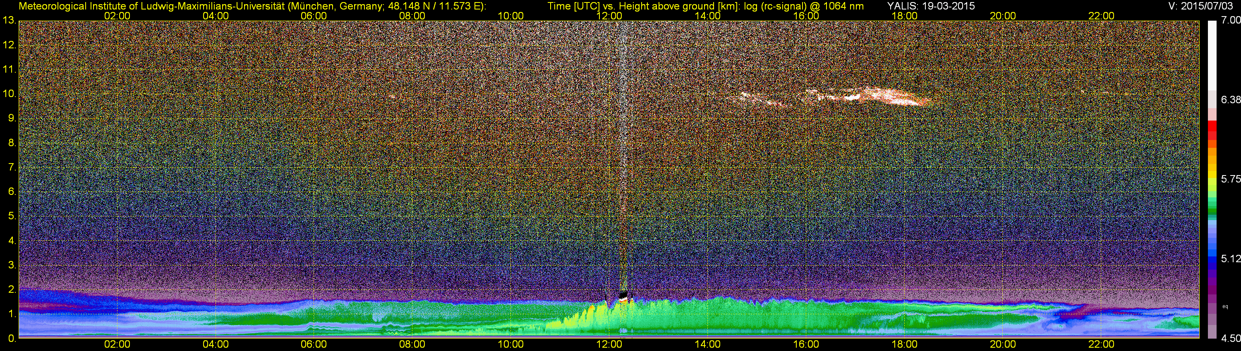The height and width of the screenshot is (351, 1241).
Task: Click the 3 km height axis label
Action: click(x=12, y=266)
